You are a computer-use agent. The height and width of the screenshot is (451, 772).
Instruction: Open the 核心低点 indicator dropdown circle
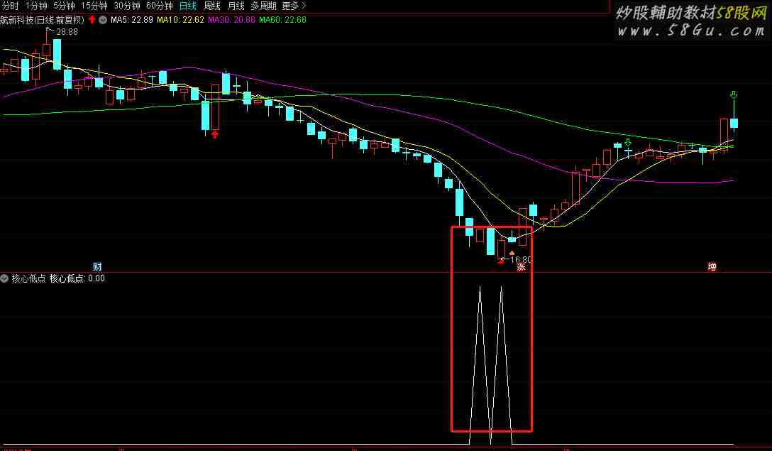(4, 278)
